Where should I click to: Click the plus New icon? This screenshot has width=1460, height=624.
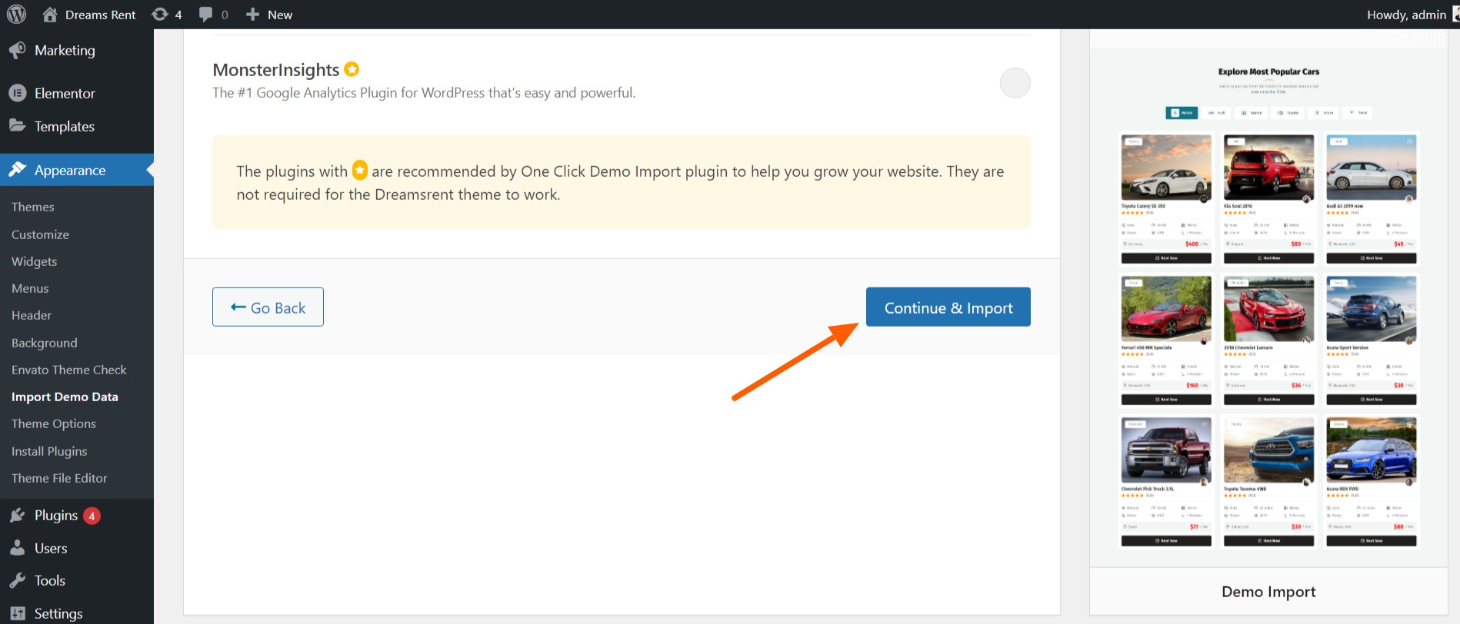(252, 14)
